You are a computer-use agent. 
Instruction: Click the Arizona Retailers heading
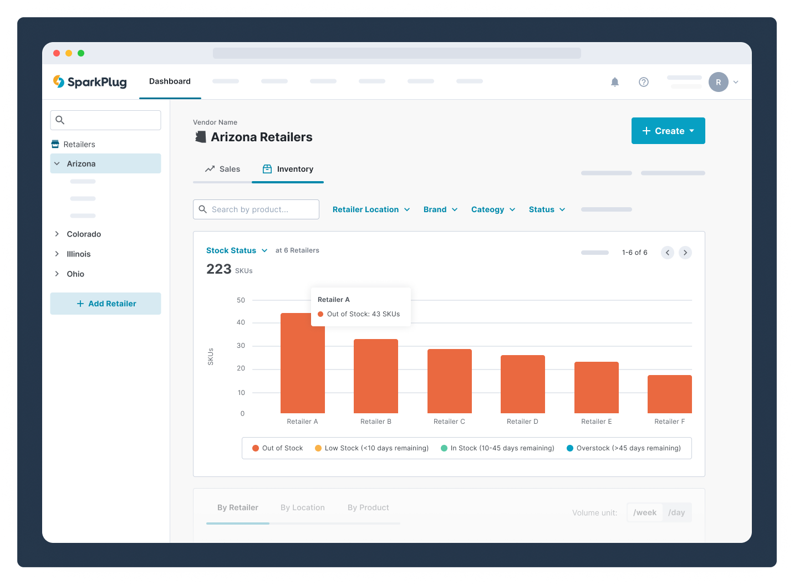[262, 137]
